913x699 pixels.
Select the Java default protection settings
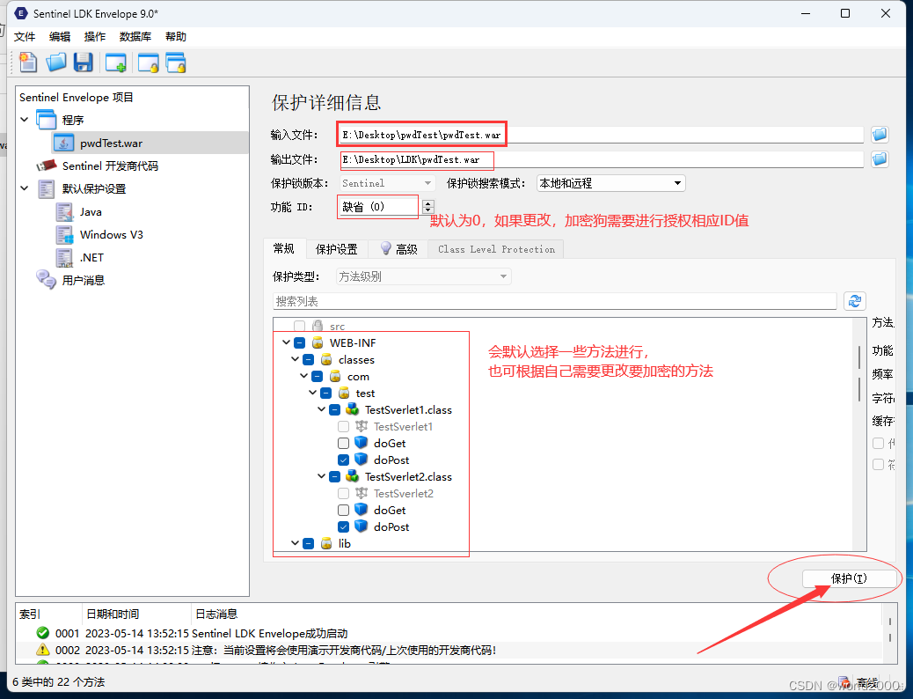91,212
